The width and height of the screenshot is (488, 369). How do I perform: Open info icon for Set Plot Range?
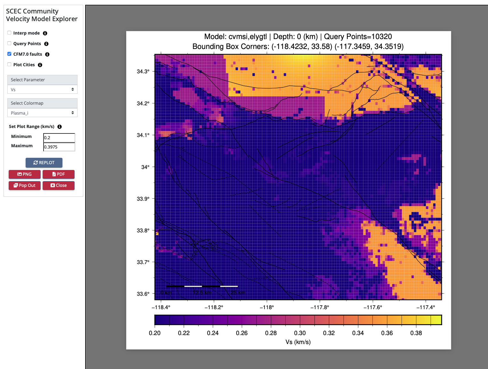pos(60,127)
